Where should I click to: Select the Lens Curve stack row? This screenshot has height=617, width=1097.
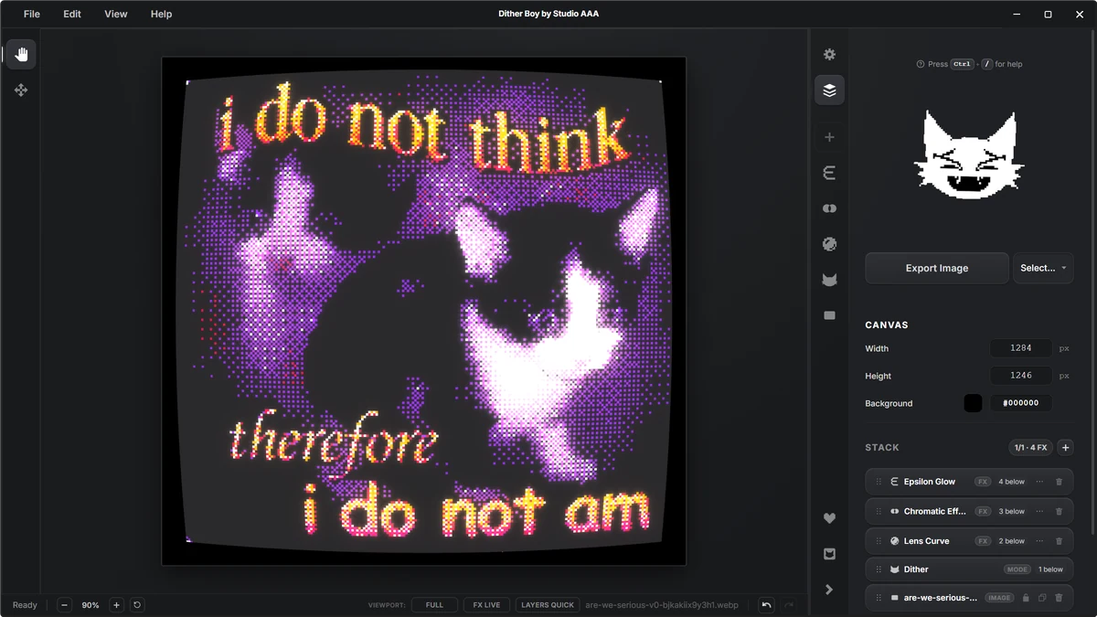(x=969, y=541)
